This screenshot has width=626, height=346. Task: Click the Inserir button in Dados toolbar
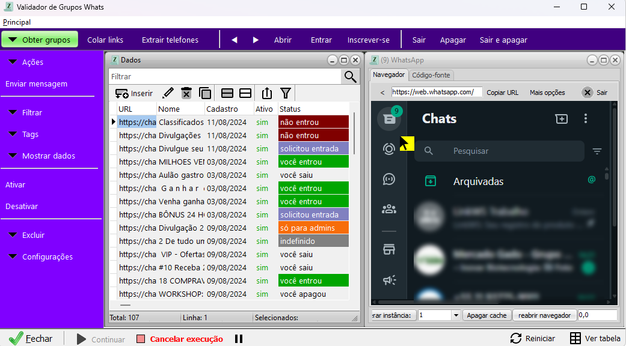[x=134, y=93]
